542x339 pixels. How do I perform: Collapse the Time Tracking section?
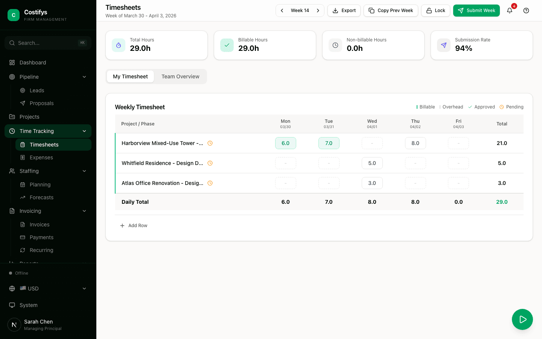[84, 131]
